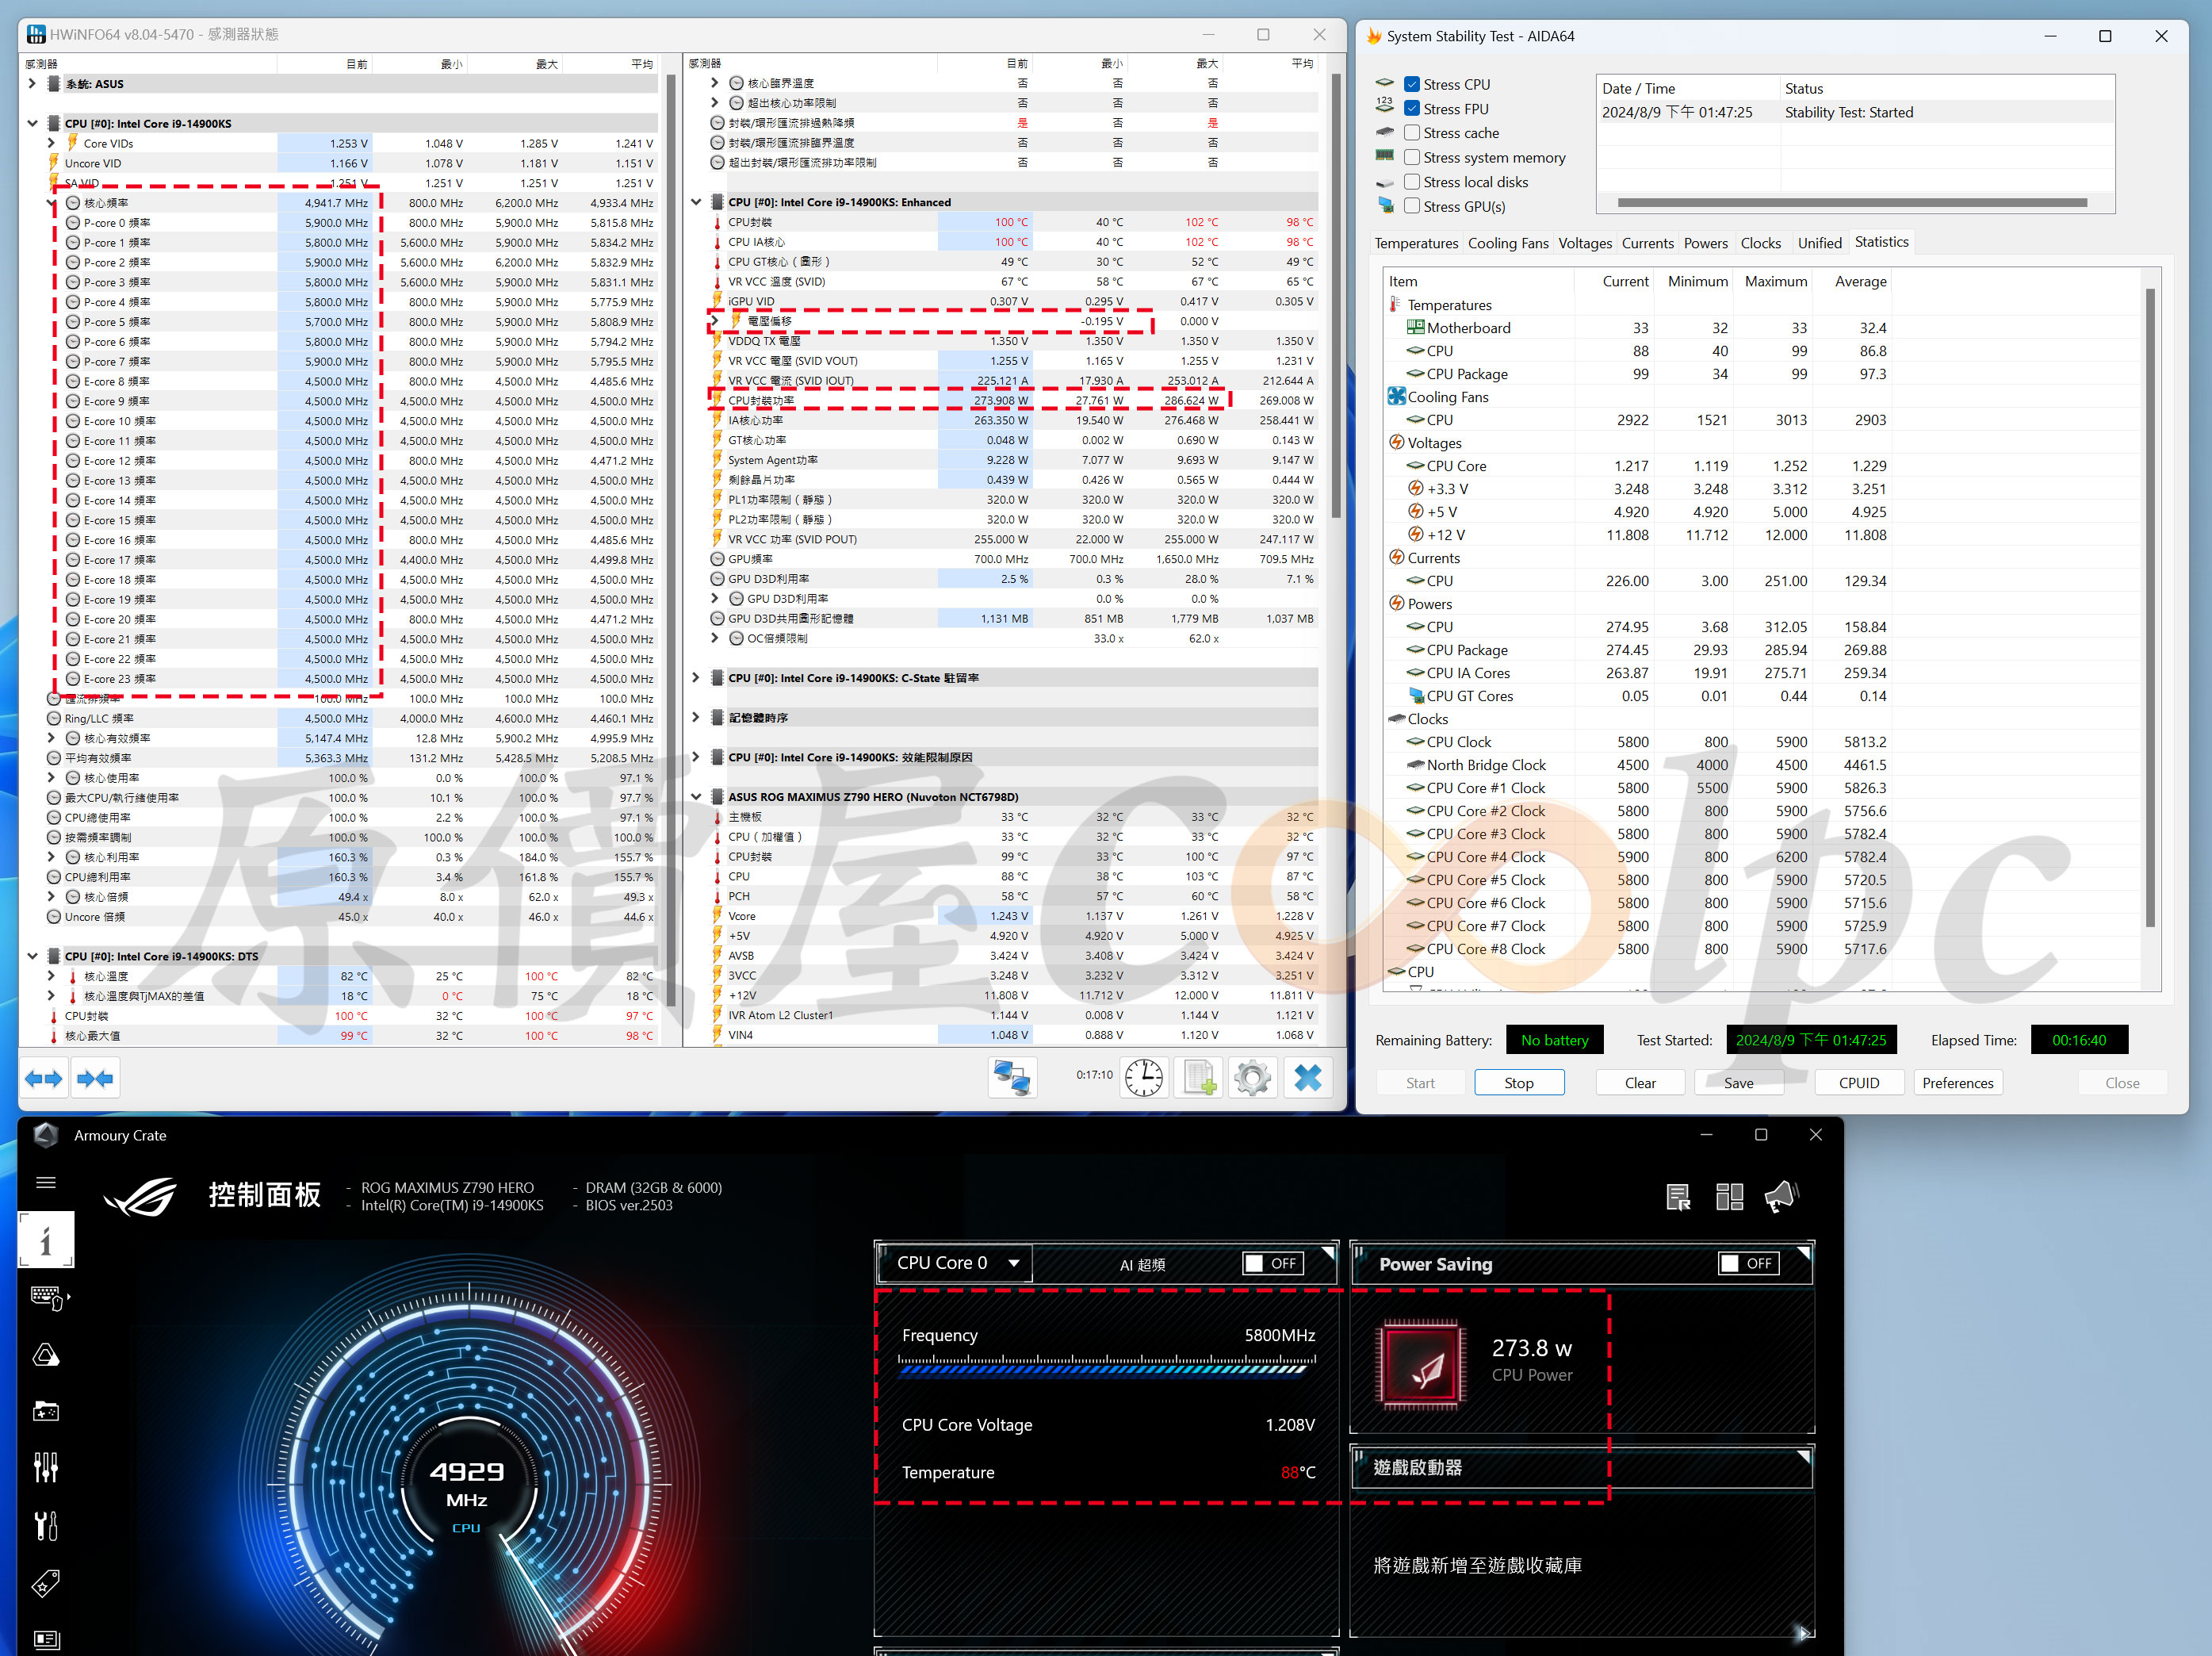
Task: Click HWiNFO reset clock icon
Action: [x=1144, y=1078]
